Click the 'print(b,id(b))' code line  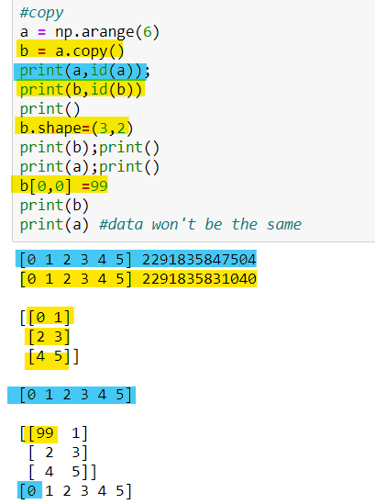point(81,90)
